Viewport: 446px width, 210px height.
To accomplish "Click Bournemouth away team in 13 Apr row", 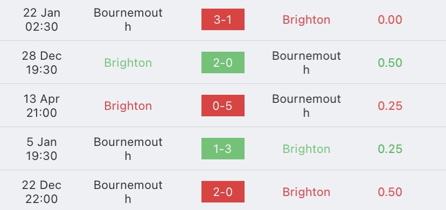I will [x=306, y=106].
